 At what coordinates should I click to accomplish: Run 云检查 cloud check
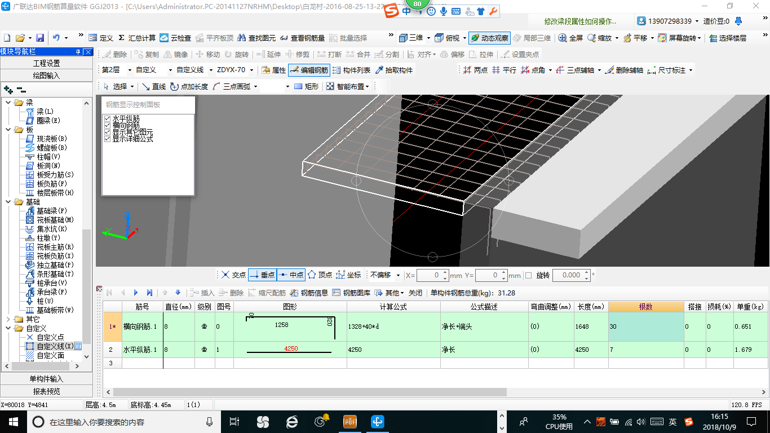175,38
